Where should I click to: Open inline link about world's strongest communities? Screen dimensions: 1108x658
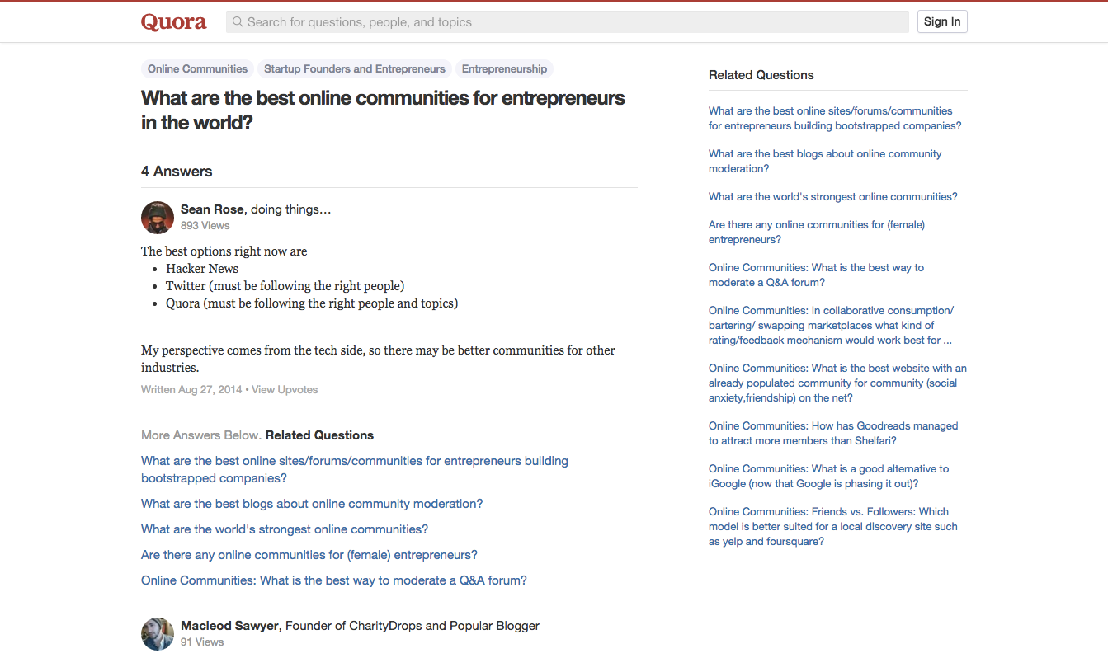285,529
